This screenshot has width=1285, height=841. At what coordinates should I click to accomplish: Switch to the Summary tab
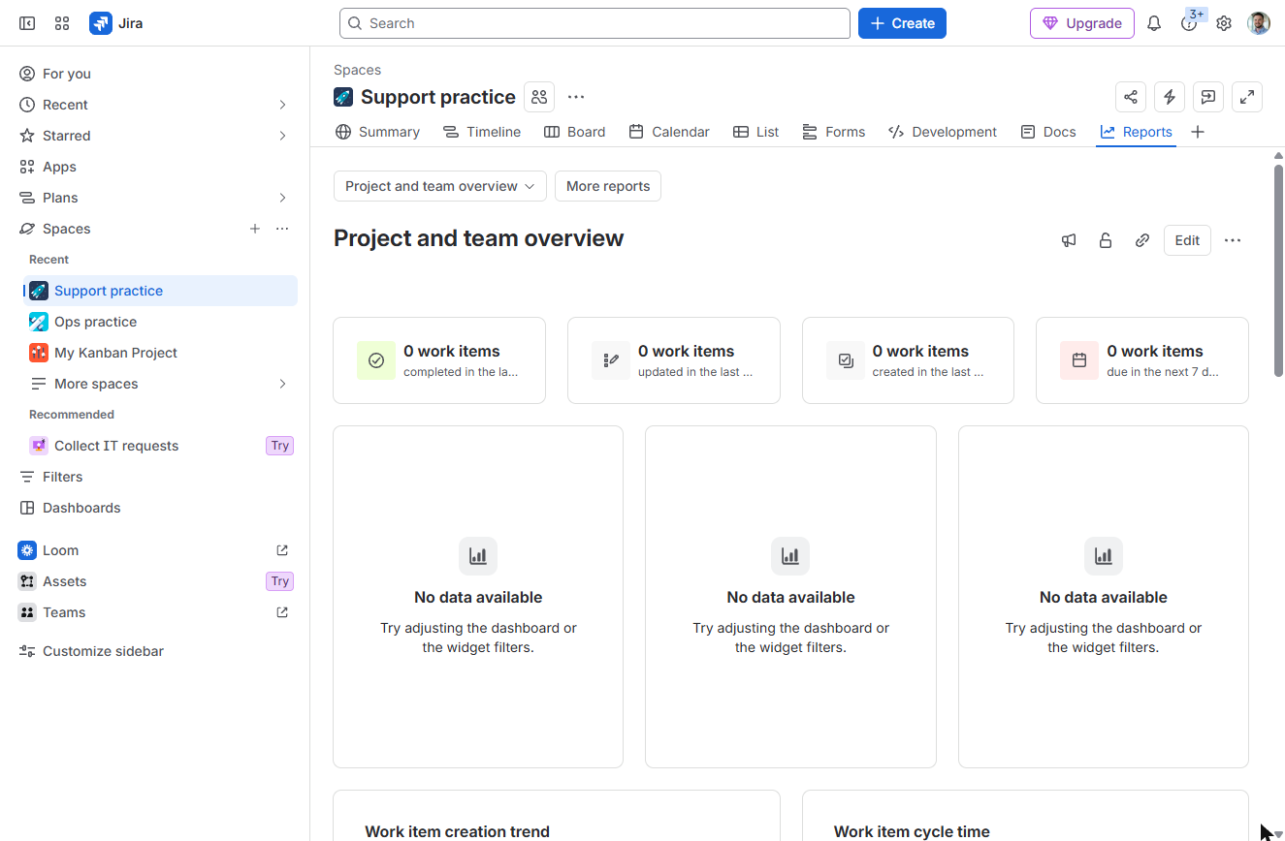377,132
